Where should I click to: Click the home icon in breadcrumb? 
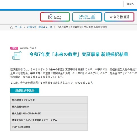12,27
